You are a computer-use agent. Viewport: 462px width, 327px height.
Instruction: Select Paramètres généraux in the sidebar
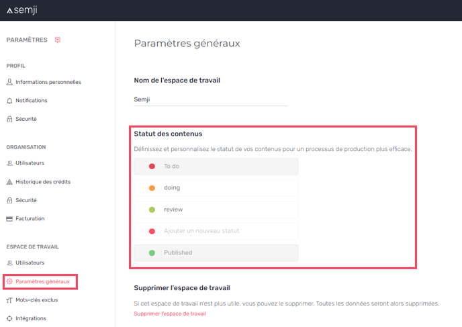pyautogui.click(x=43, y=281)
